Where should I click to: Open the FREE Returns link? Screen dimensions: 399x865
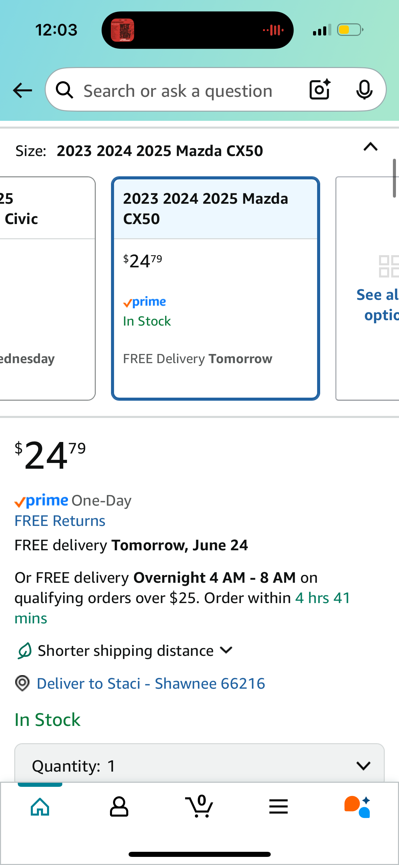(60, 521)
